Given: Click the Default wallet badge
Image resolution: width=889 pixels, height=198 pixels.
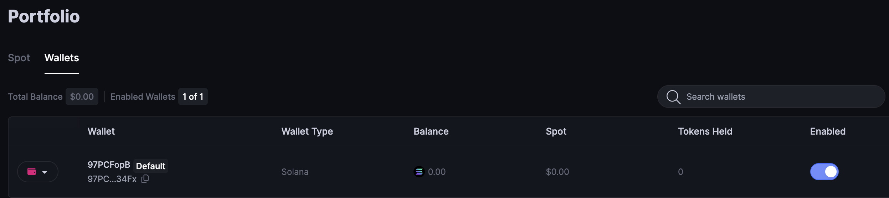Looking at the screenshot, I should pyautogui.click(x=150, y=166).
